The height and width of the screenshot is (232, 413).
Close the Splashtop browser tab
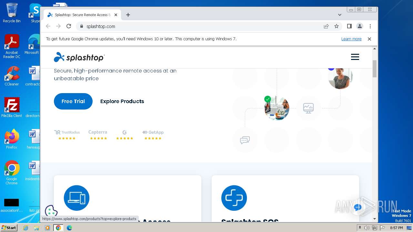116,15
